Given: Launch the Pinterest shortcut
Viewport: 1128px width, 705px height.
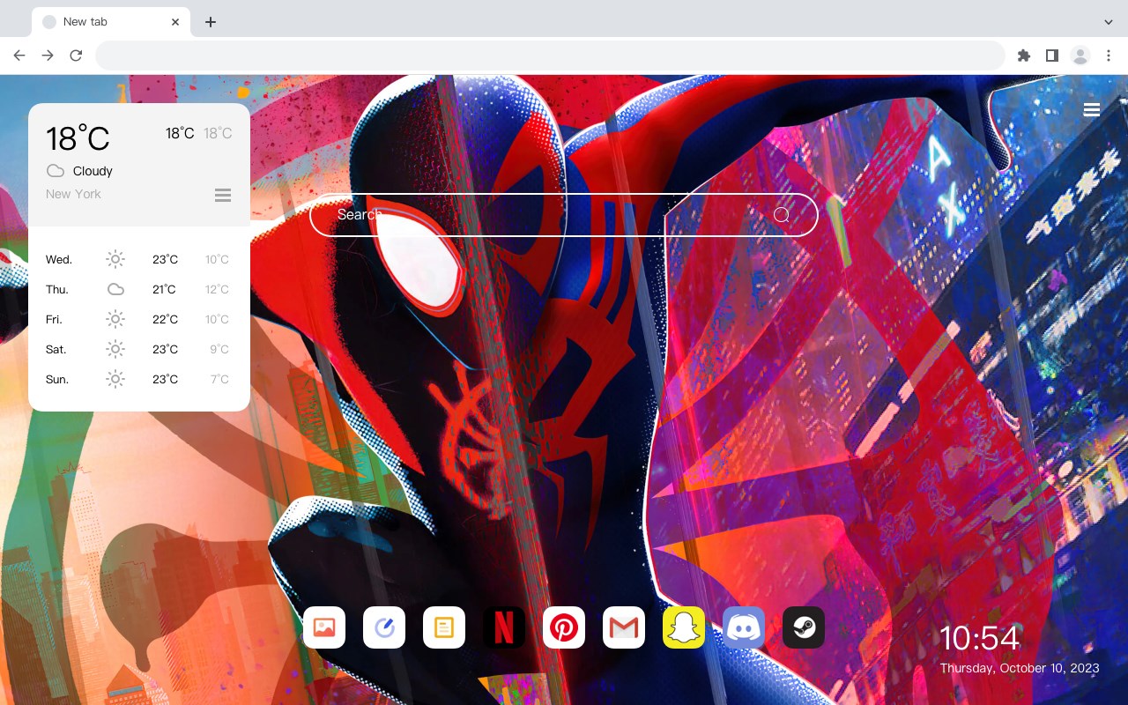Looking at the screenshot, I should pyautogui.click(x=564, y=627).
